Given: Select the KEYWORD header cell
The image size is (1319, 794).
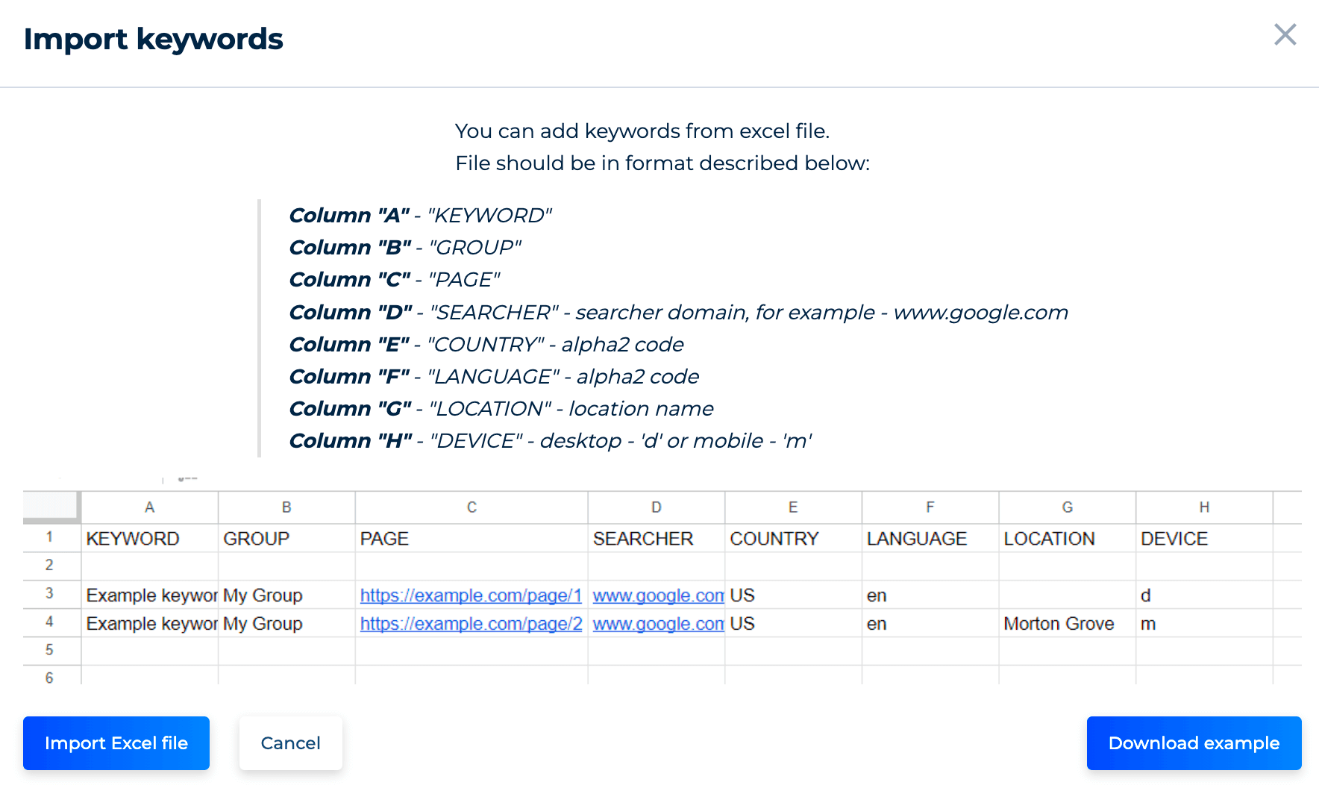Looking at the screenshot, I should (150, 539).
